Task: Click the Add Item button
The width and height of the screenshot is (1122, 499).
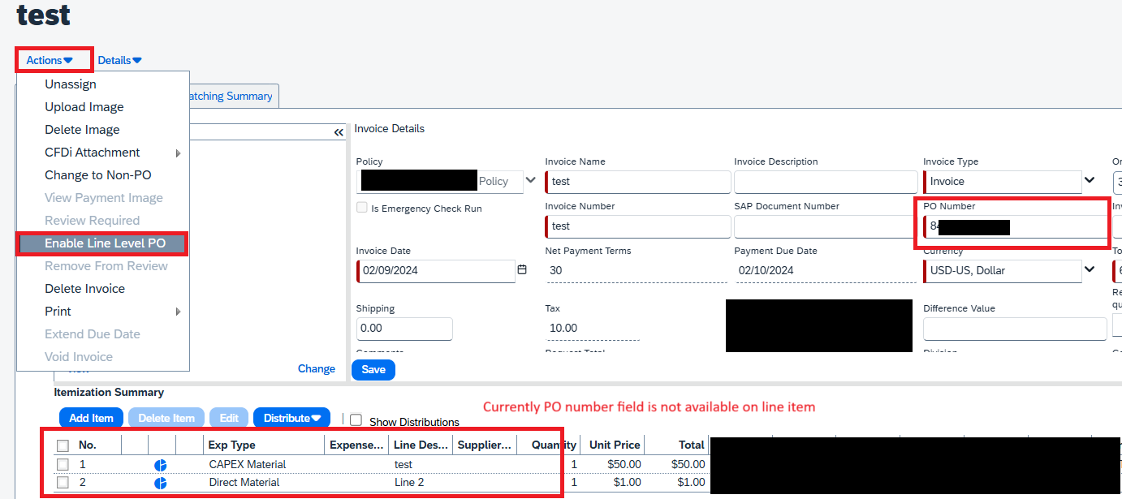Action: (91, 418)
